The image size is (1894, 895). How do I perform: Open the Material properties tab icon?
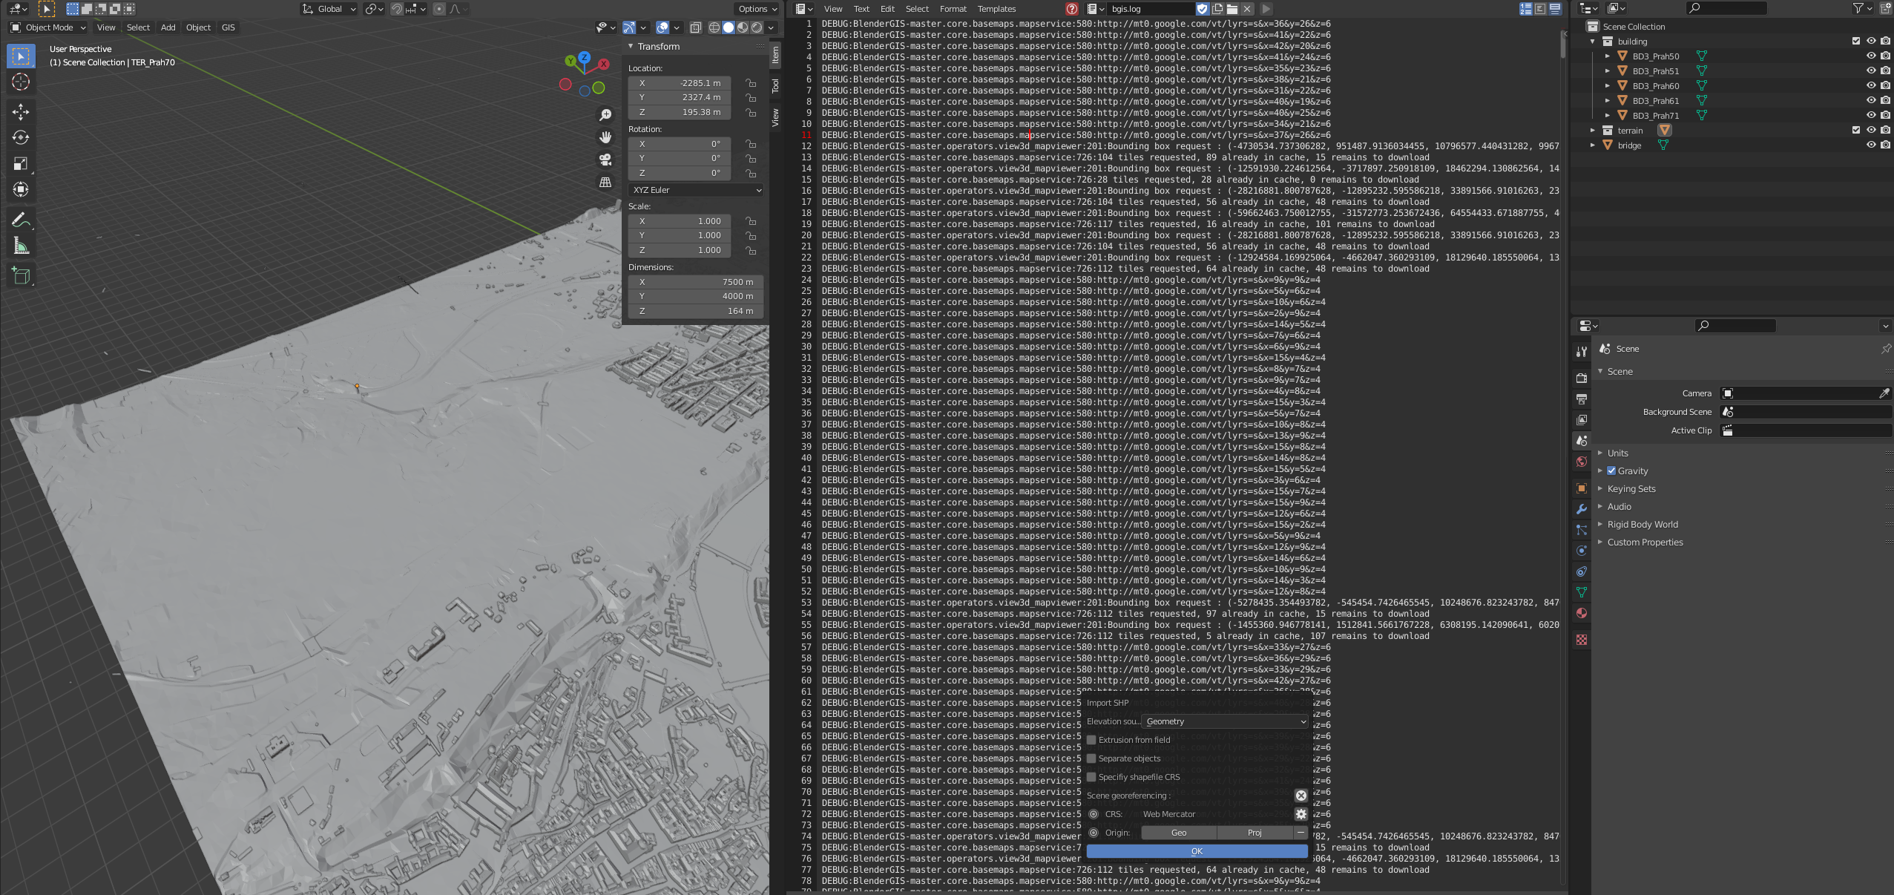[1582, 613]
